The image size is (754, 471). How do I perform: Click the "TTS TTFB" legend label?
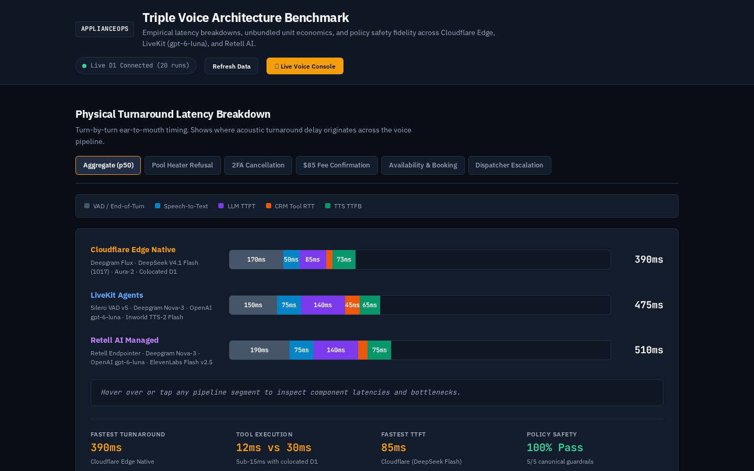coord(348,206)
